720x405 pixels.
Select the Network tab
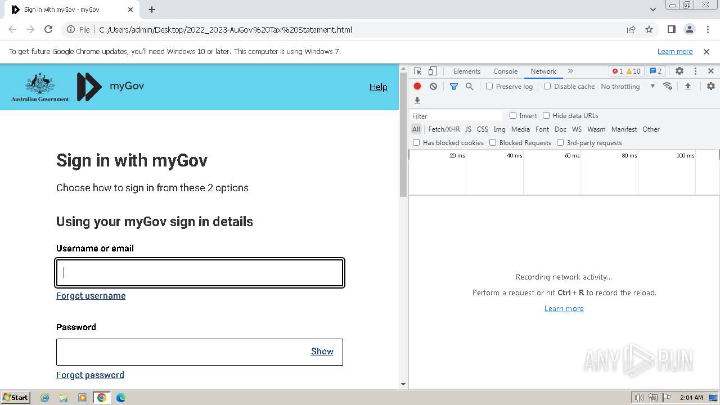coord(543,71)
